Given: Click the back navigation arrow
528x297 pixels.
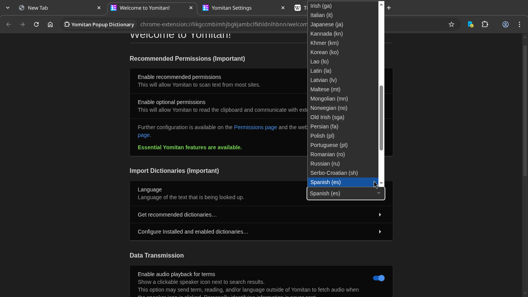Looking at the screenshot, I should coord(9,24).
